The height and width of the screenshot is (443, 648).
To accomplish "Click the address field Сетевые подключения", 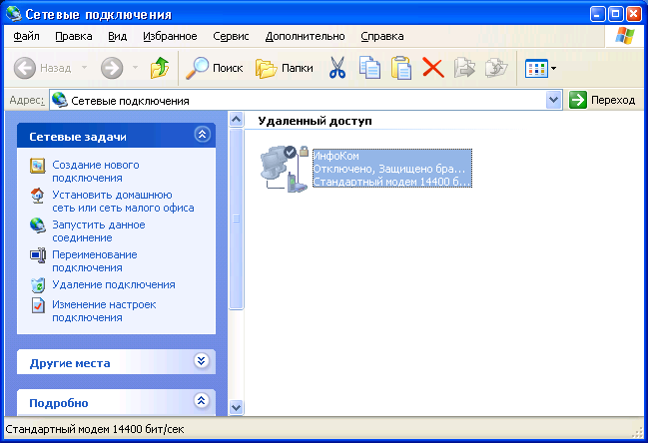I will (x=306, y=101).
